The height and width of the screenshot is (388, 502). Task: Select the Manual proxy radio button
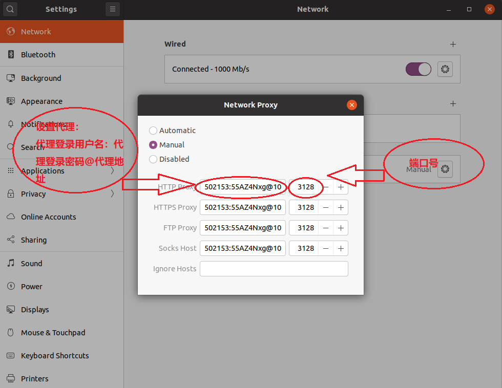point(153,145)
